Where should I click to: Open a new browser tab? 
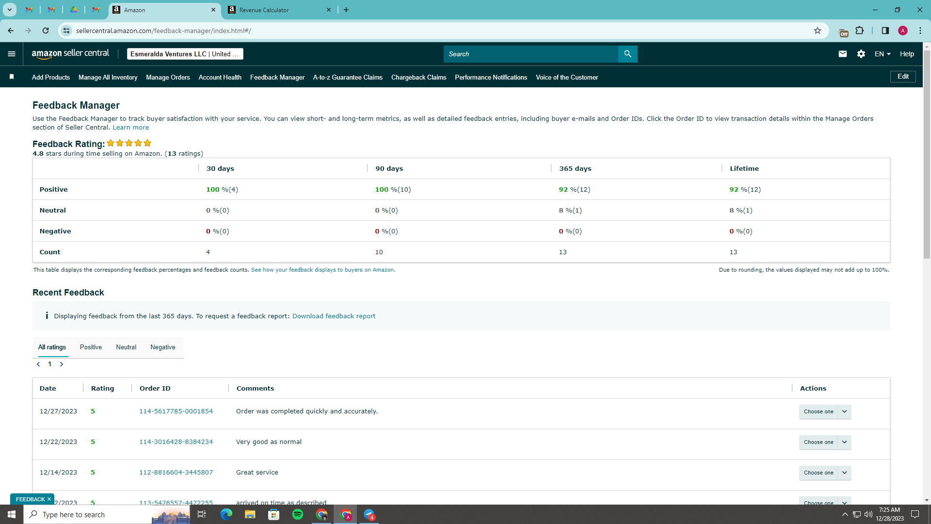pyautogui.click(x=346, y=10)
